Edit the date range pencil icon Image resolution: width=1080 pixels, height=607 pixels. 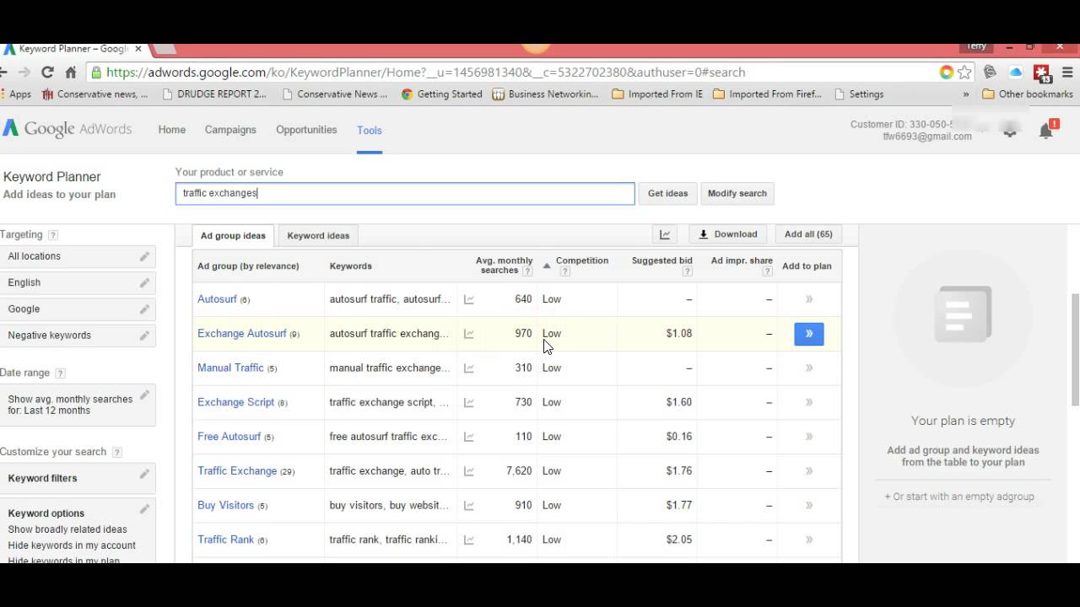144,395
